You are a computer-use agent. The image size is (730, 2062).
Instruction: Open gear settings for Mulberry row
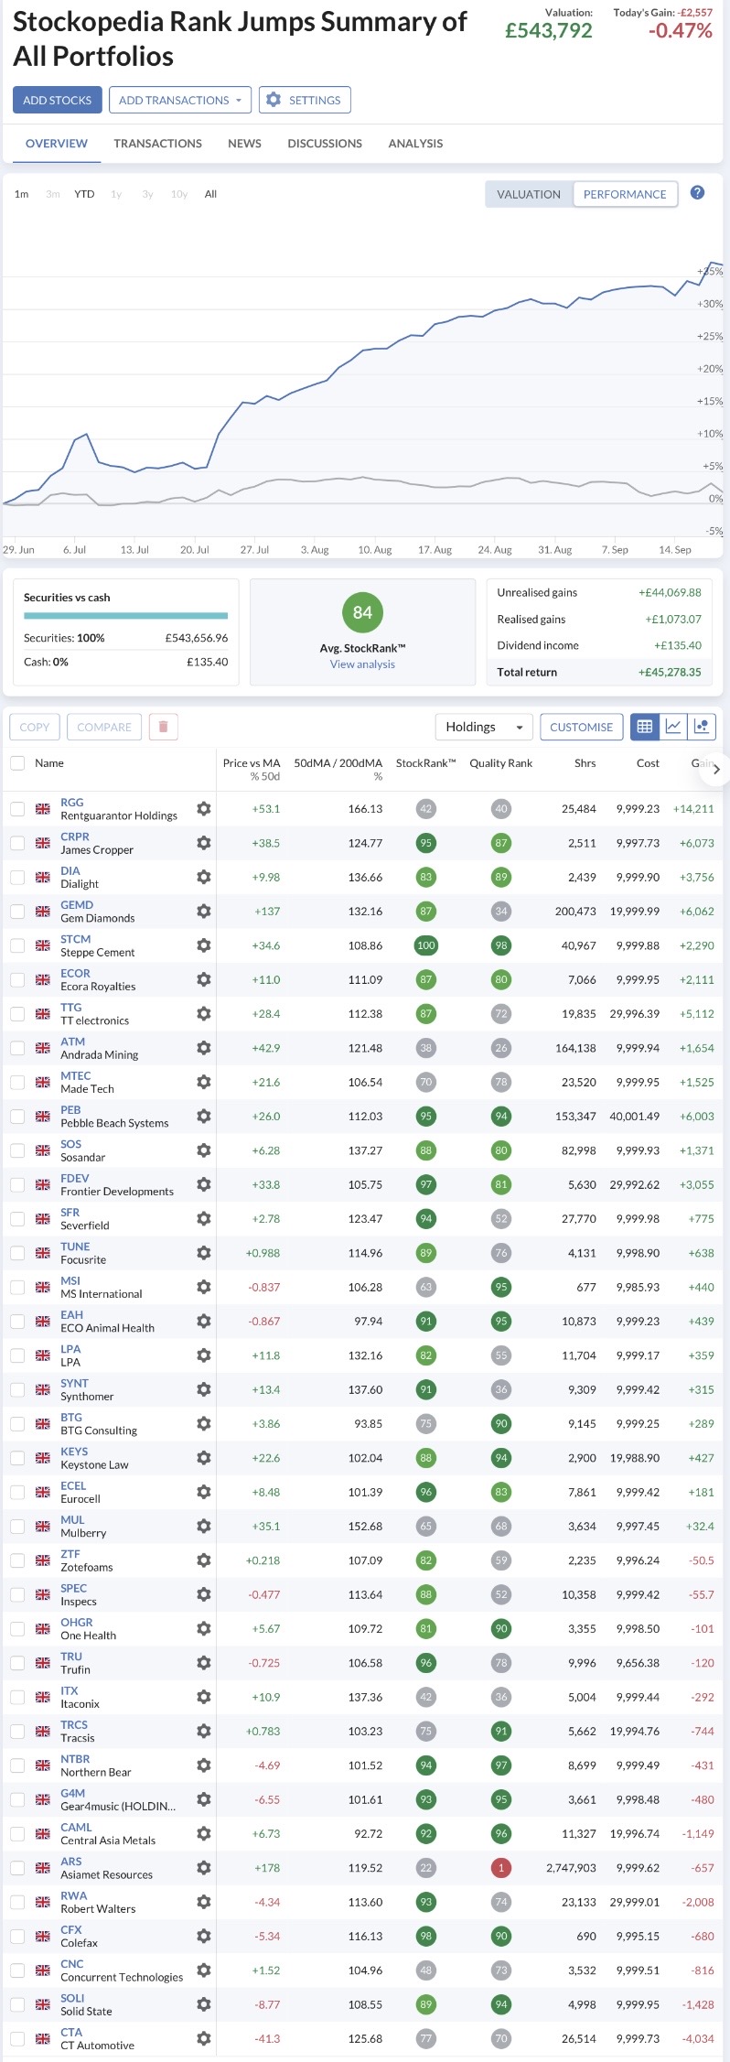[203, 1526]
